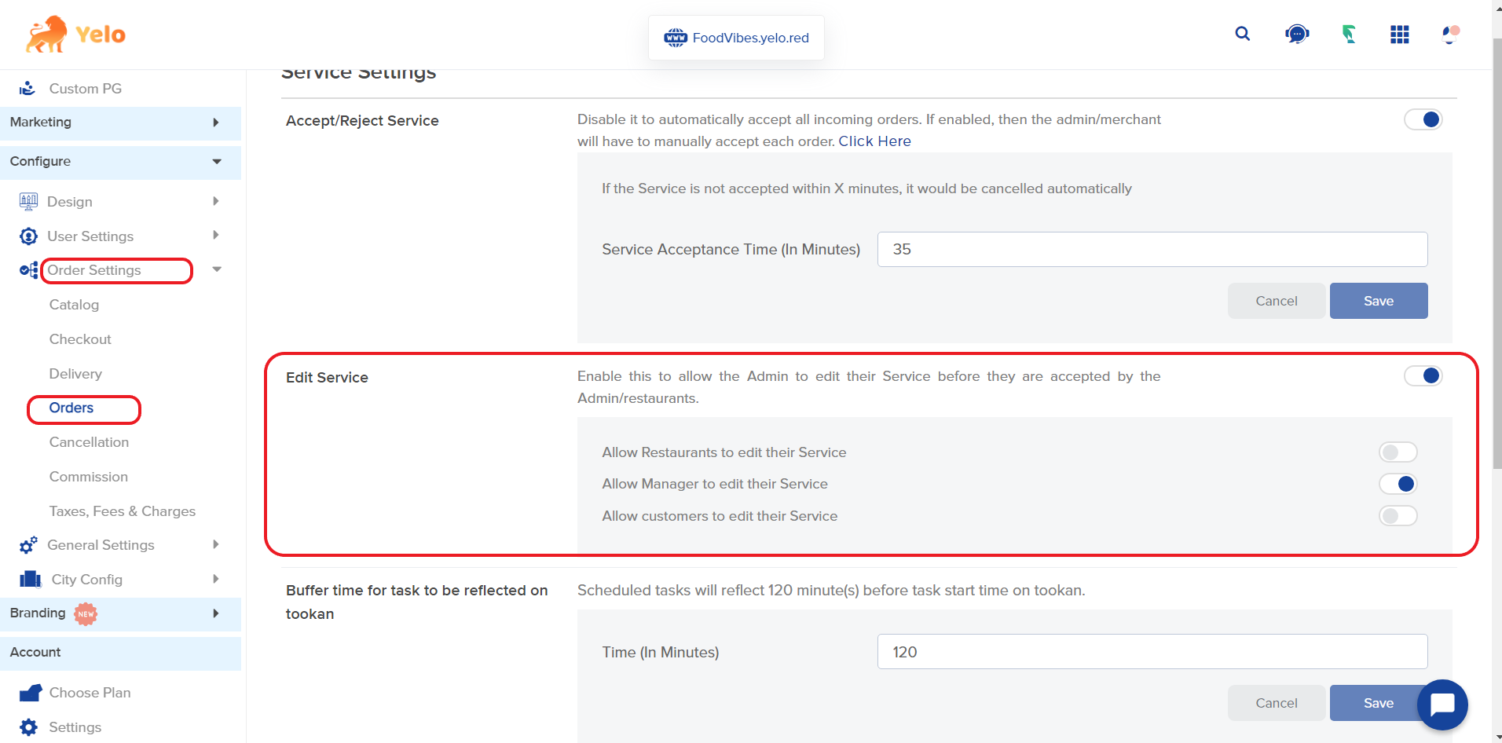Click the Service Acceptance Time input field

(x=1152, y=249)
